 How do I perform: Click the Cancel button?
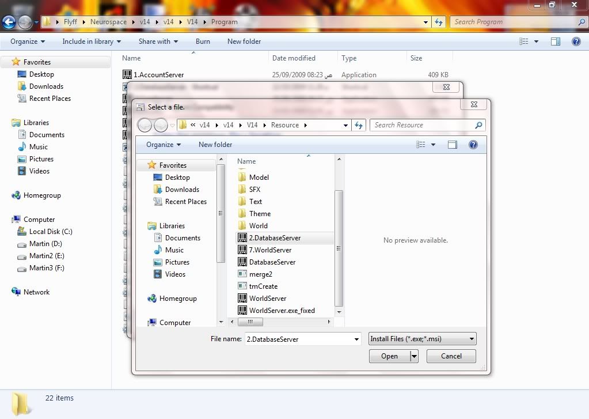point(451,356)
